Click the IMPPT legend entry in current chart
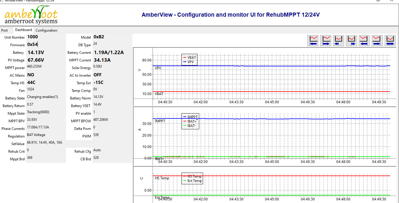The width and height of the screenshot is (399, 203). pyautogui.click(x=190, y=117)
